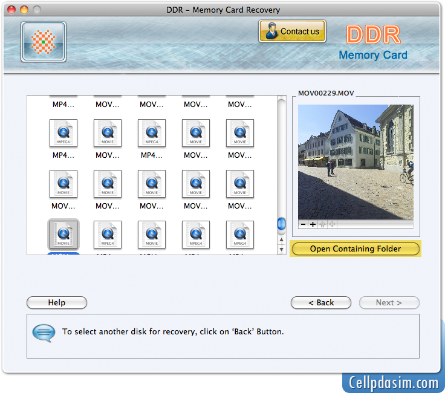Select bottom-row MPEG4 icon nearest the scrollbar
The image size is (445, 393).
pyautogui.click(x=240, y=235)
